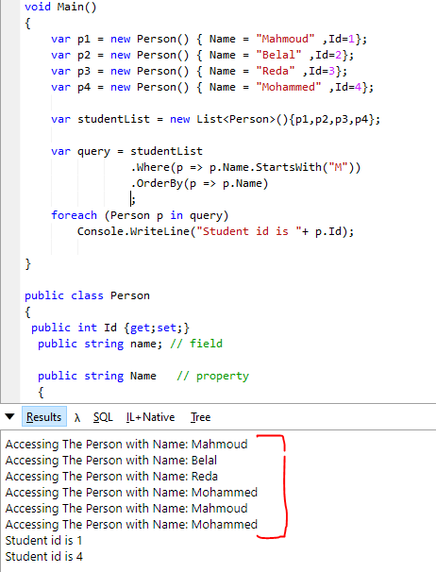Open the IL+Native tab
Screen dimensions: 436x572
click(x=150, y=417)
